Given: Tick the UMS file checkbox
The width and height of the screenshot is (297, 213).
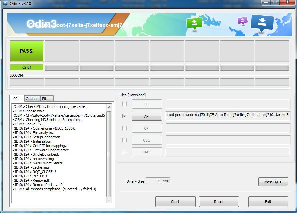Looking at the screenshot, I should pyautogui.click(x=124, y=152).
